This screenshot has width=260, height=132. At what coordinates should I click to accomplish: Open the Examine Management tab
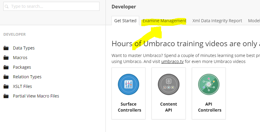[x=164, y=21]
